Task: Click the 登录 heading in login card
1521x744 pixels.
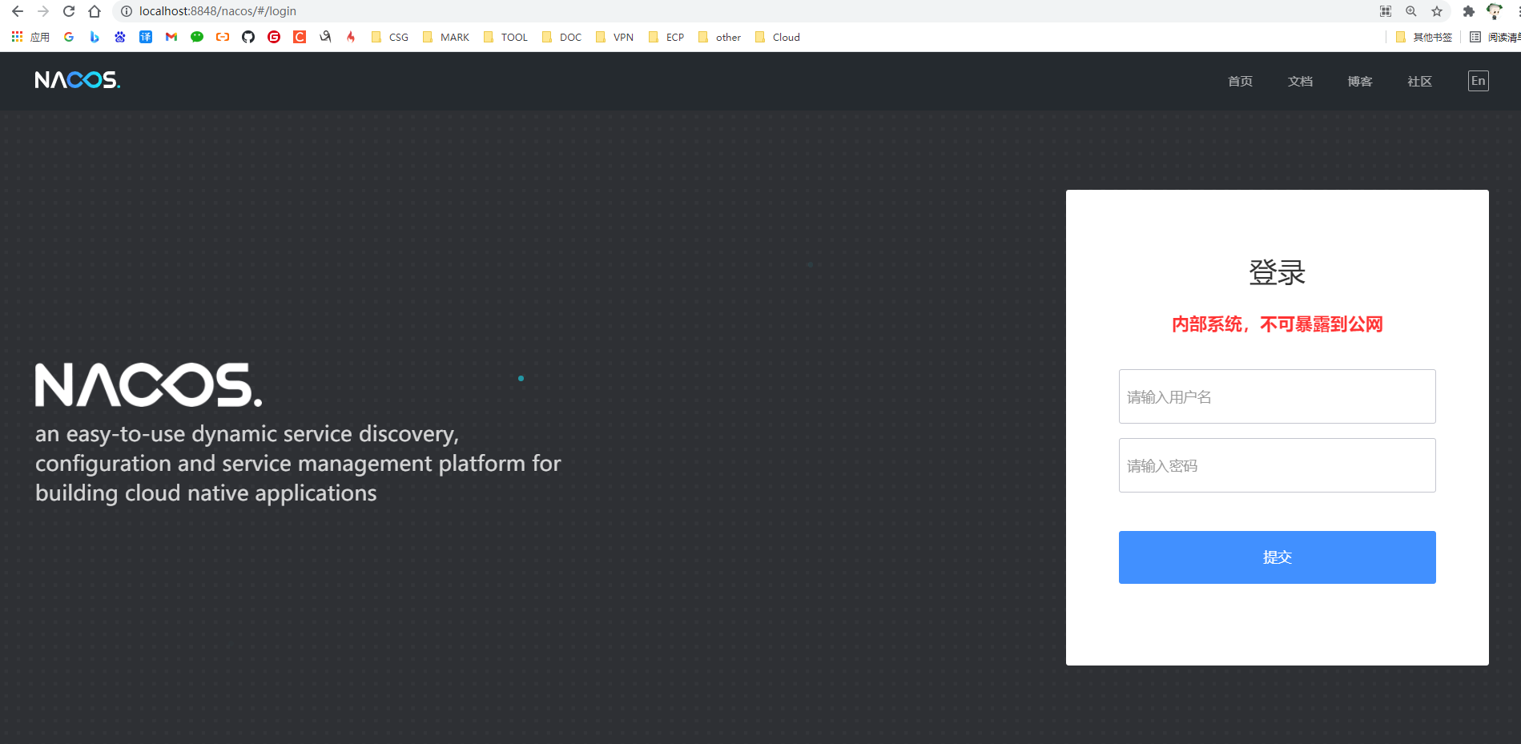Action: pyautogui.click(x=1278, y=272)
